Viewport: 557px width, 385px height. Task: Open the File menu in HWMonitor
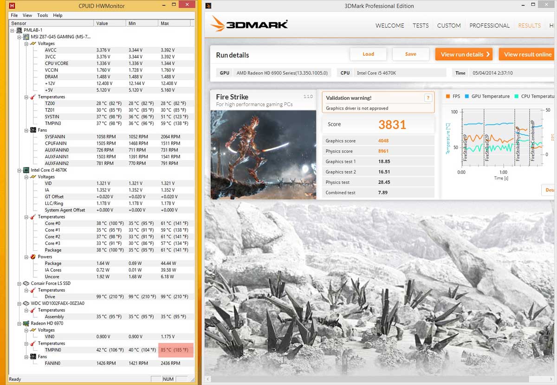tap(14, 15)
